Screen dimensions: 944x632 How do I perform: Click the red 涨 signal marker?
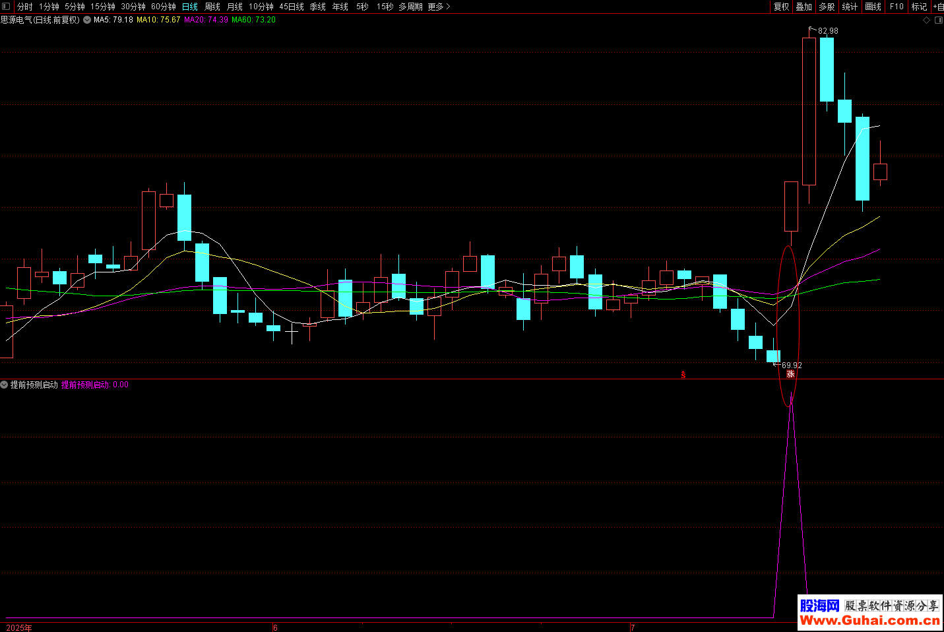790,374
